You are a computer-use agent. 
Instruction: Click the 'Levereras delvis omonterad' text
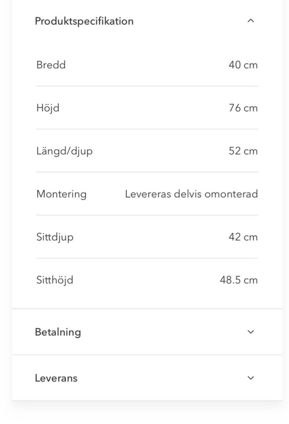click(x=191, y=194)
